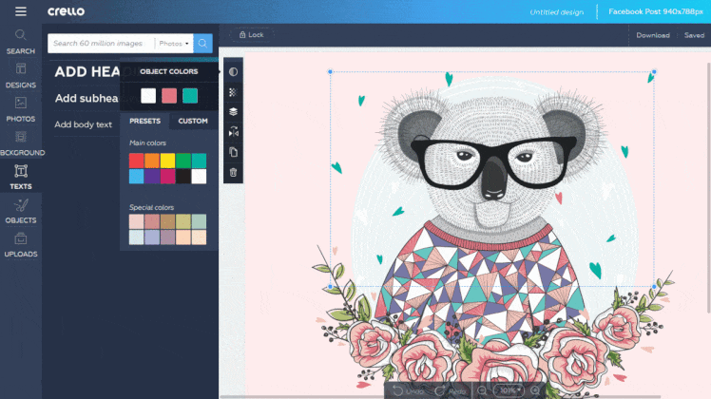Click the canvas vertical scrollbar

(x=708, y=187)
